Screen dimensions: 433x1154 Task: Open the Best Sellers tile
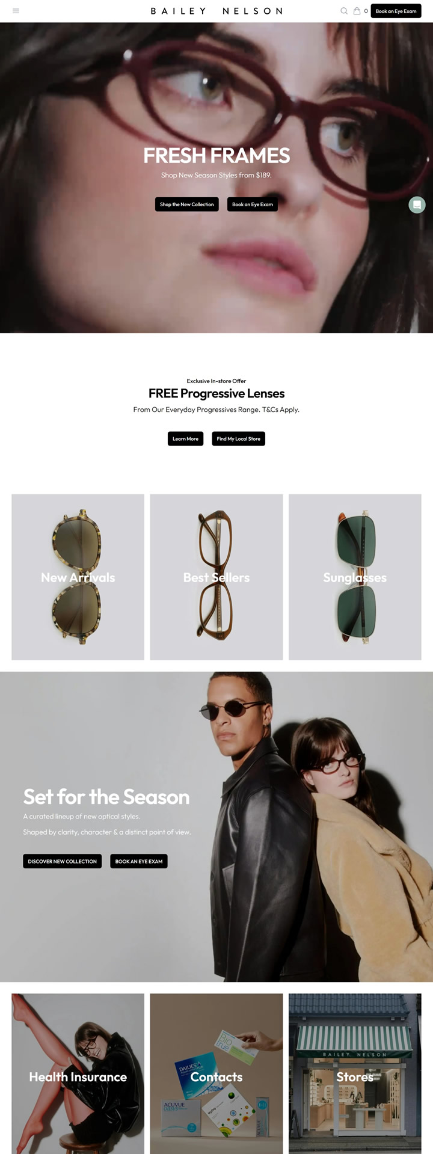216,577
